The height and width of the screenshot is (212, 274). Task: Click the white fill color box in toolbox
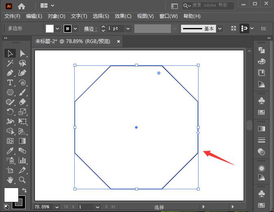(11, 195)
